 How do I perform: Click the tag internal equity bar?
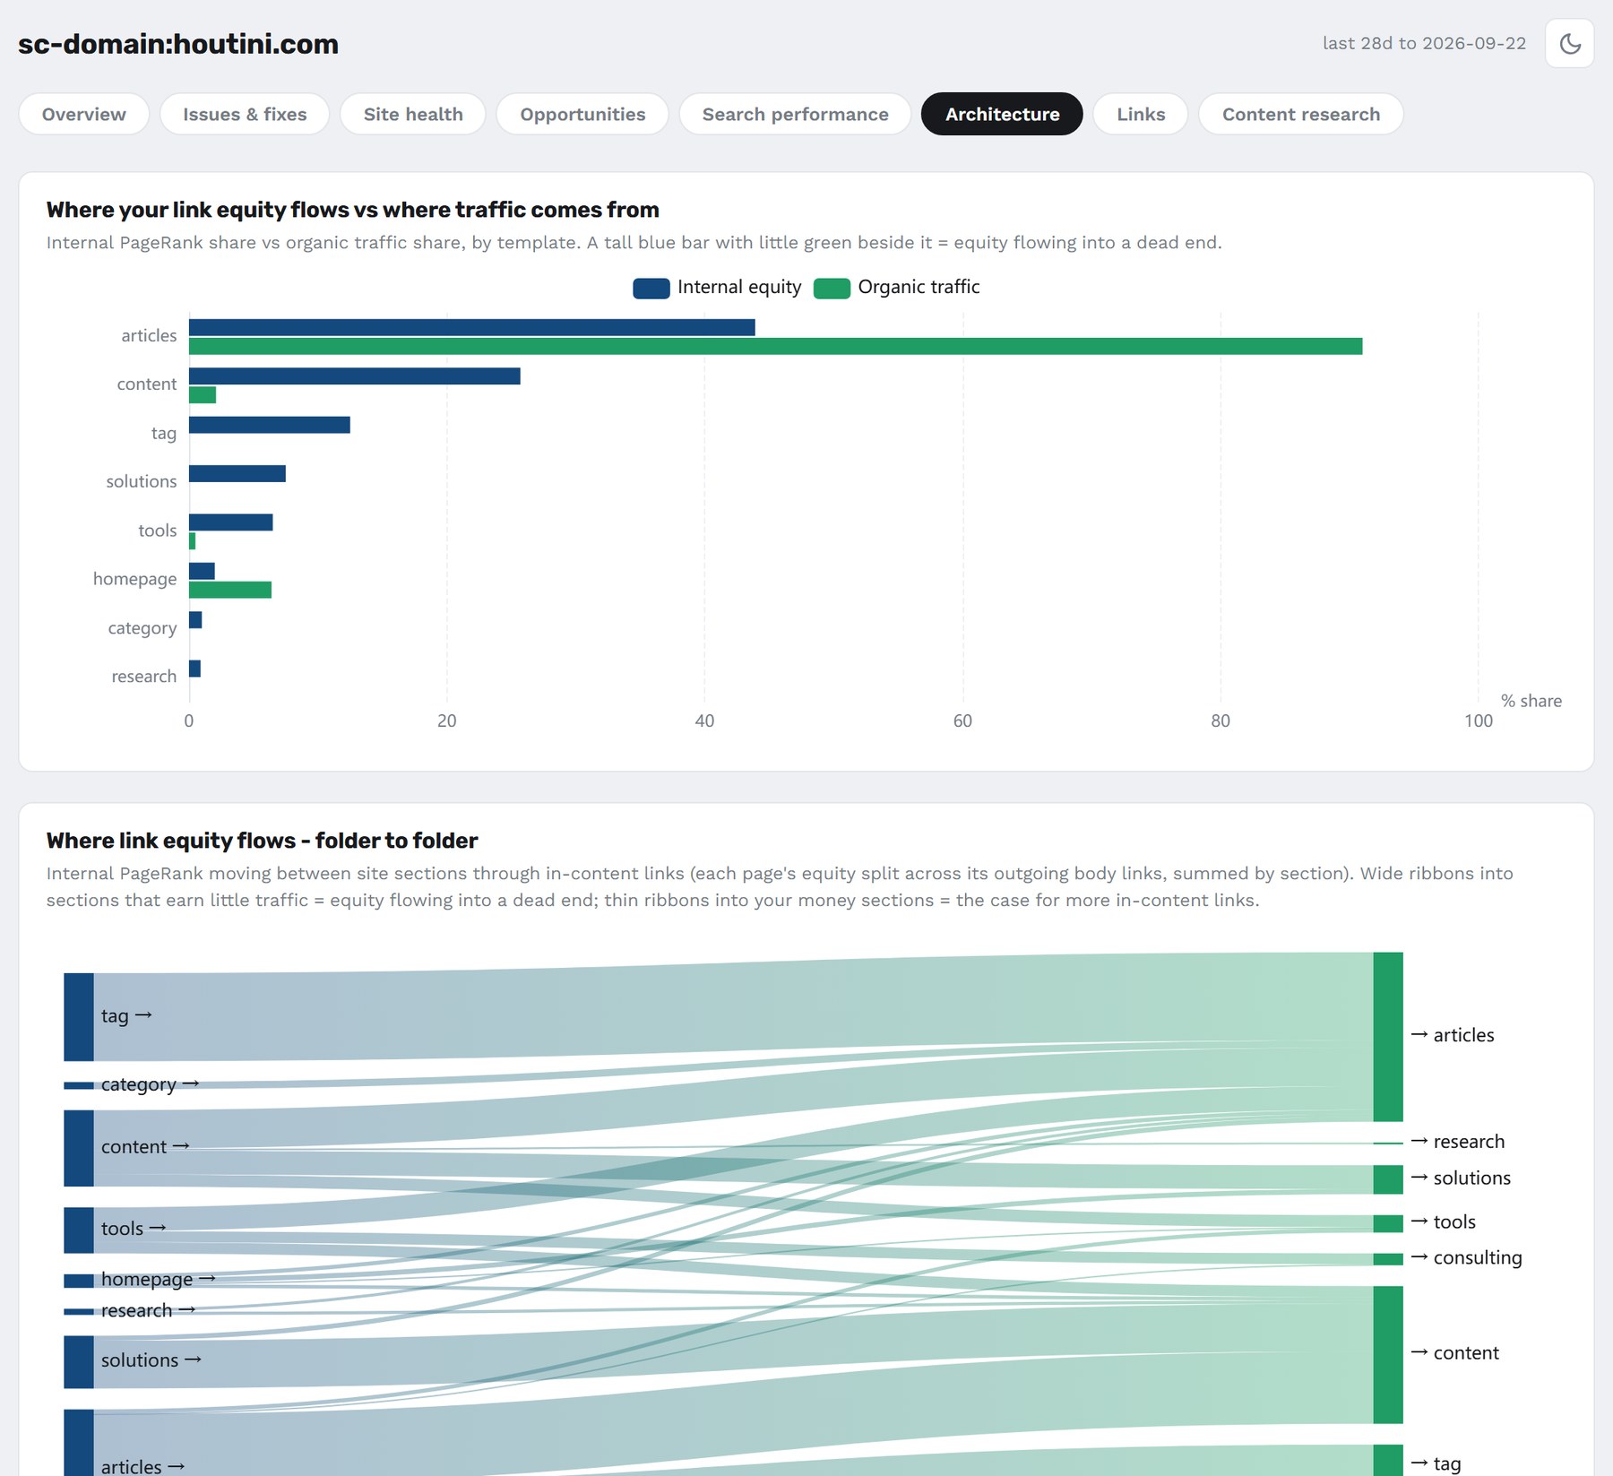(x=270, y=425)
